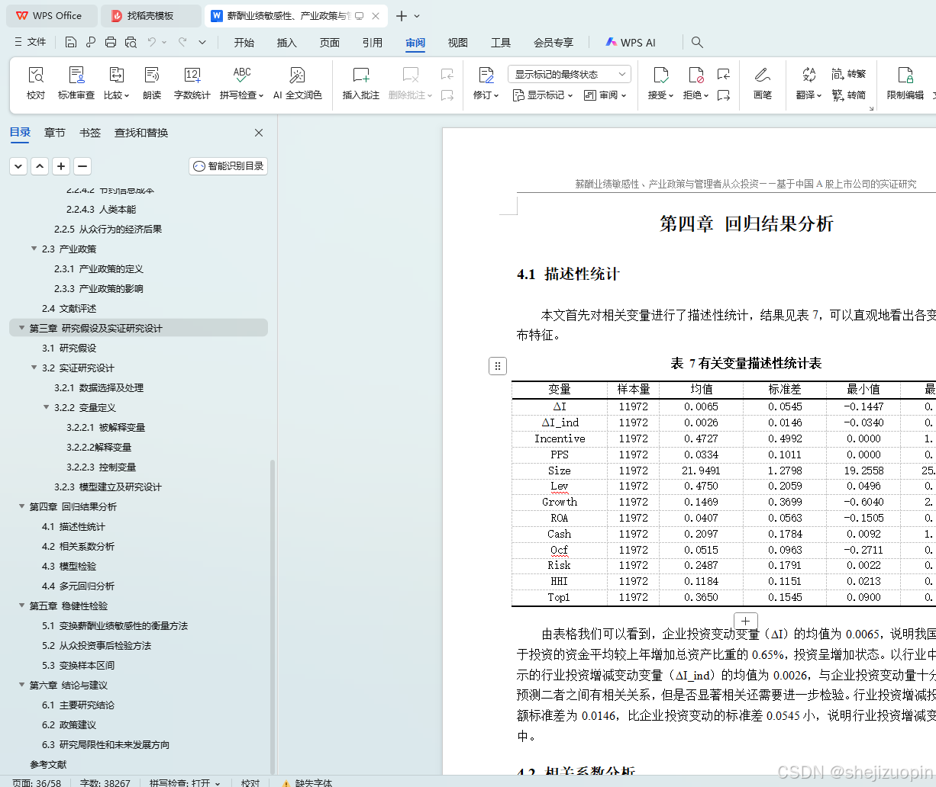Close the navigation pane
This screenshot has width=936, height=787.
(x=259, y=133)
